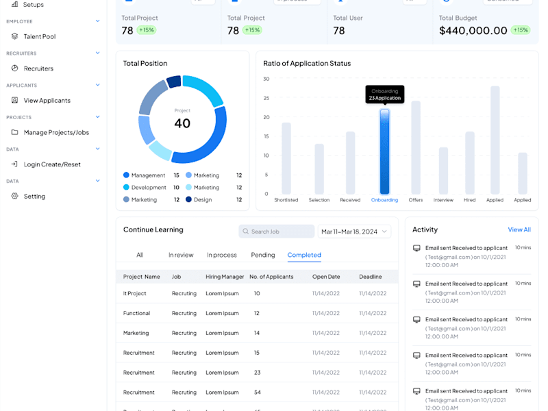Click the monitor icon of the second activity entry
The width and height of the screenshot is (548, 411).
(x=416, y=284)
